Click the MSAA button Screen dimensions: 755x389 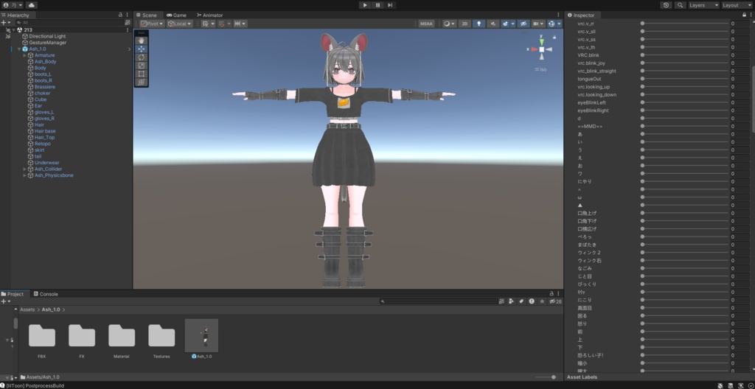click(x=426, y=24)
